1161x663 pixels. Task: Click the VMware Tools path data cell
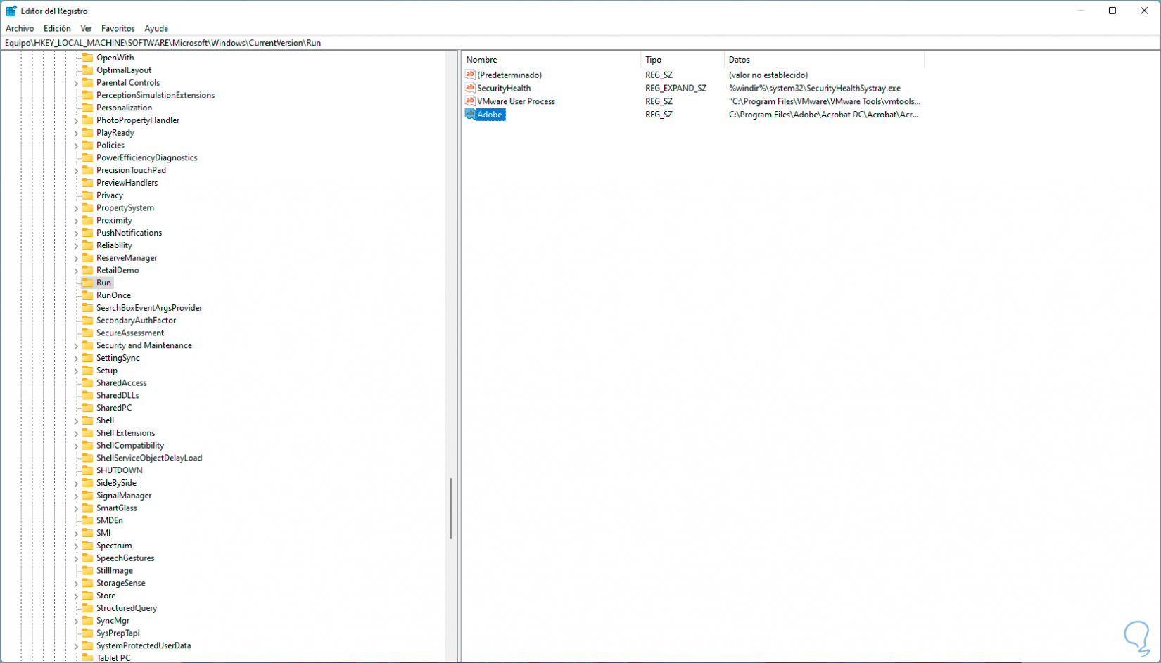tap(825, 101)
